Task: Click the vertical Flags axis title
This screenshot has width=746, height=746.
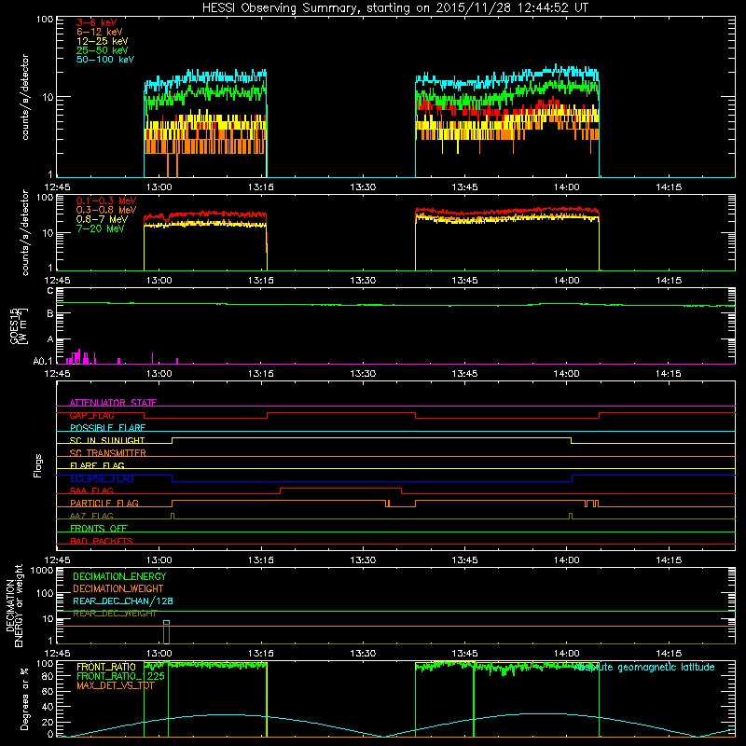Action: point(38,465)
